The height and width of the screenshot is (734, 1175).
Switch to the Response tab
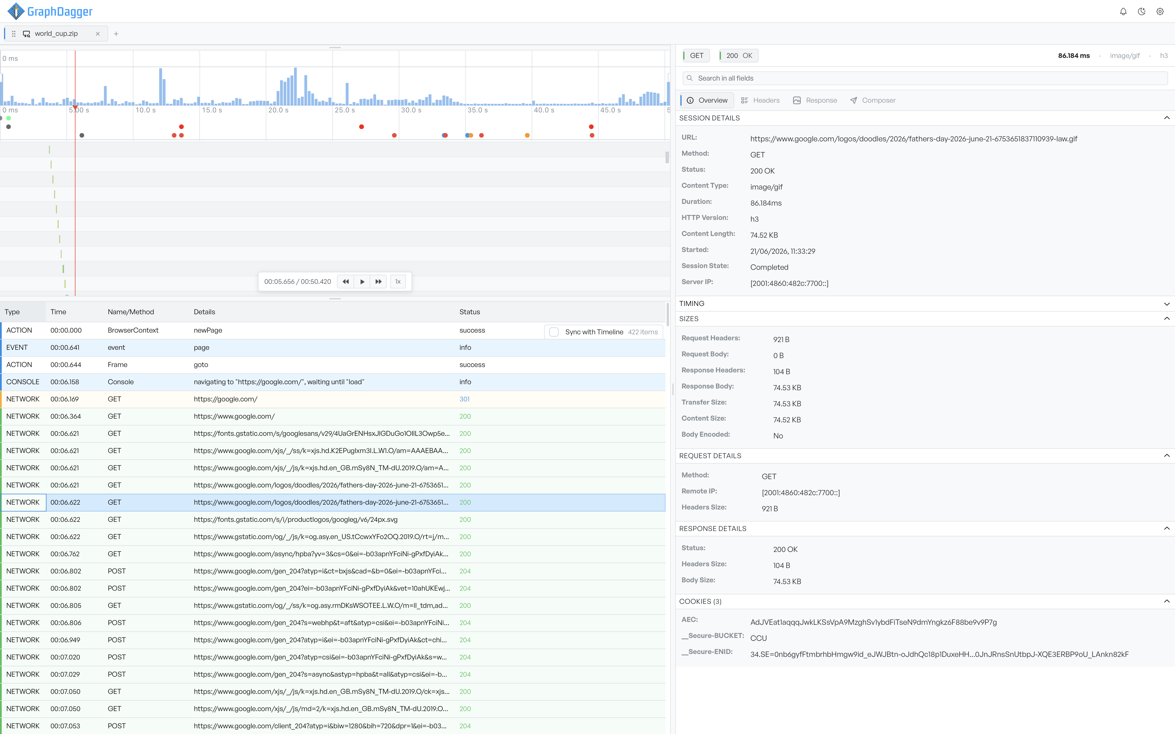(x=815, y=100)
